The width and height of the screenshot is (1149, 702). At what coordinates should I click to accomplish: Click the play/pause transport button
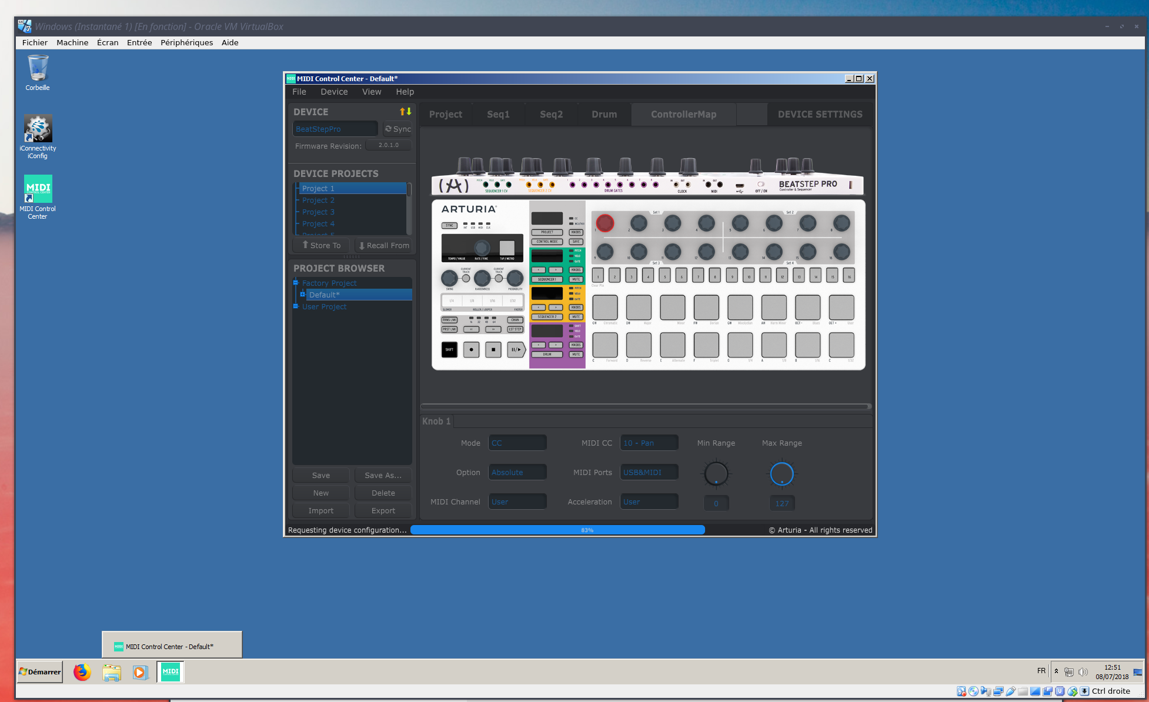[x=516, y=350]
